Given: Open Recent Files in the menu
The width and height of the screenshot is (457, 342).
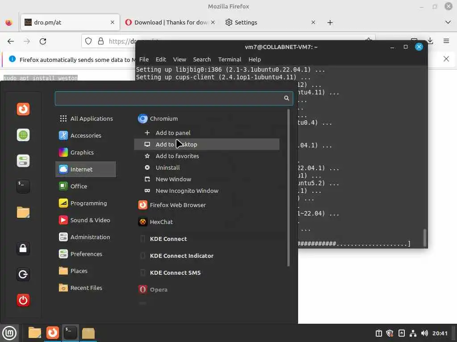Looking at the screenshot, I should pos(86,288).
